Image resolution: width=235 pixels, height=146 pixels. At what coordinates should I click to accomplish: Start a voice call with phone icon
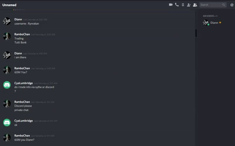tap(177, 5)
